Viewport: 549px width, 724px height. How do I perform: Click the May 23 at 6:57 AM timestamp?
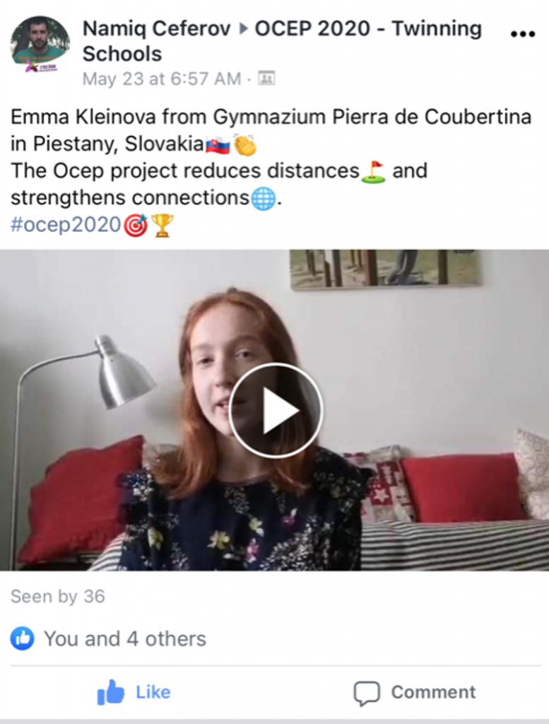(162, 78)
